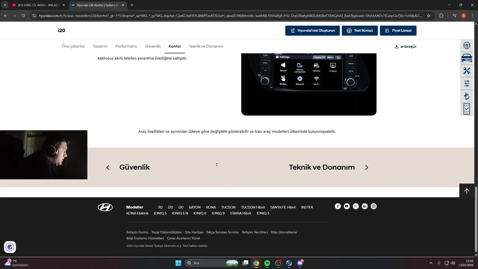Open Sıkça Sorulan Sorular link
This screenshot has height=269, width=478.
click(x=223, y=232)
